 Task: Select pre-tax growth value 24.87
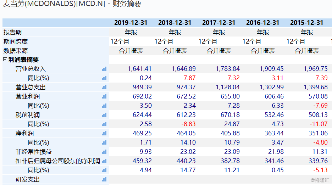click(x=232, y=124)
